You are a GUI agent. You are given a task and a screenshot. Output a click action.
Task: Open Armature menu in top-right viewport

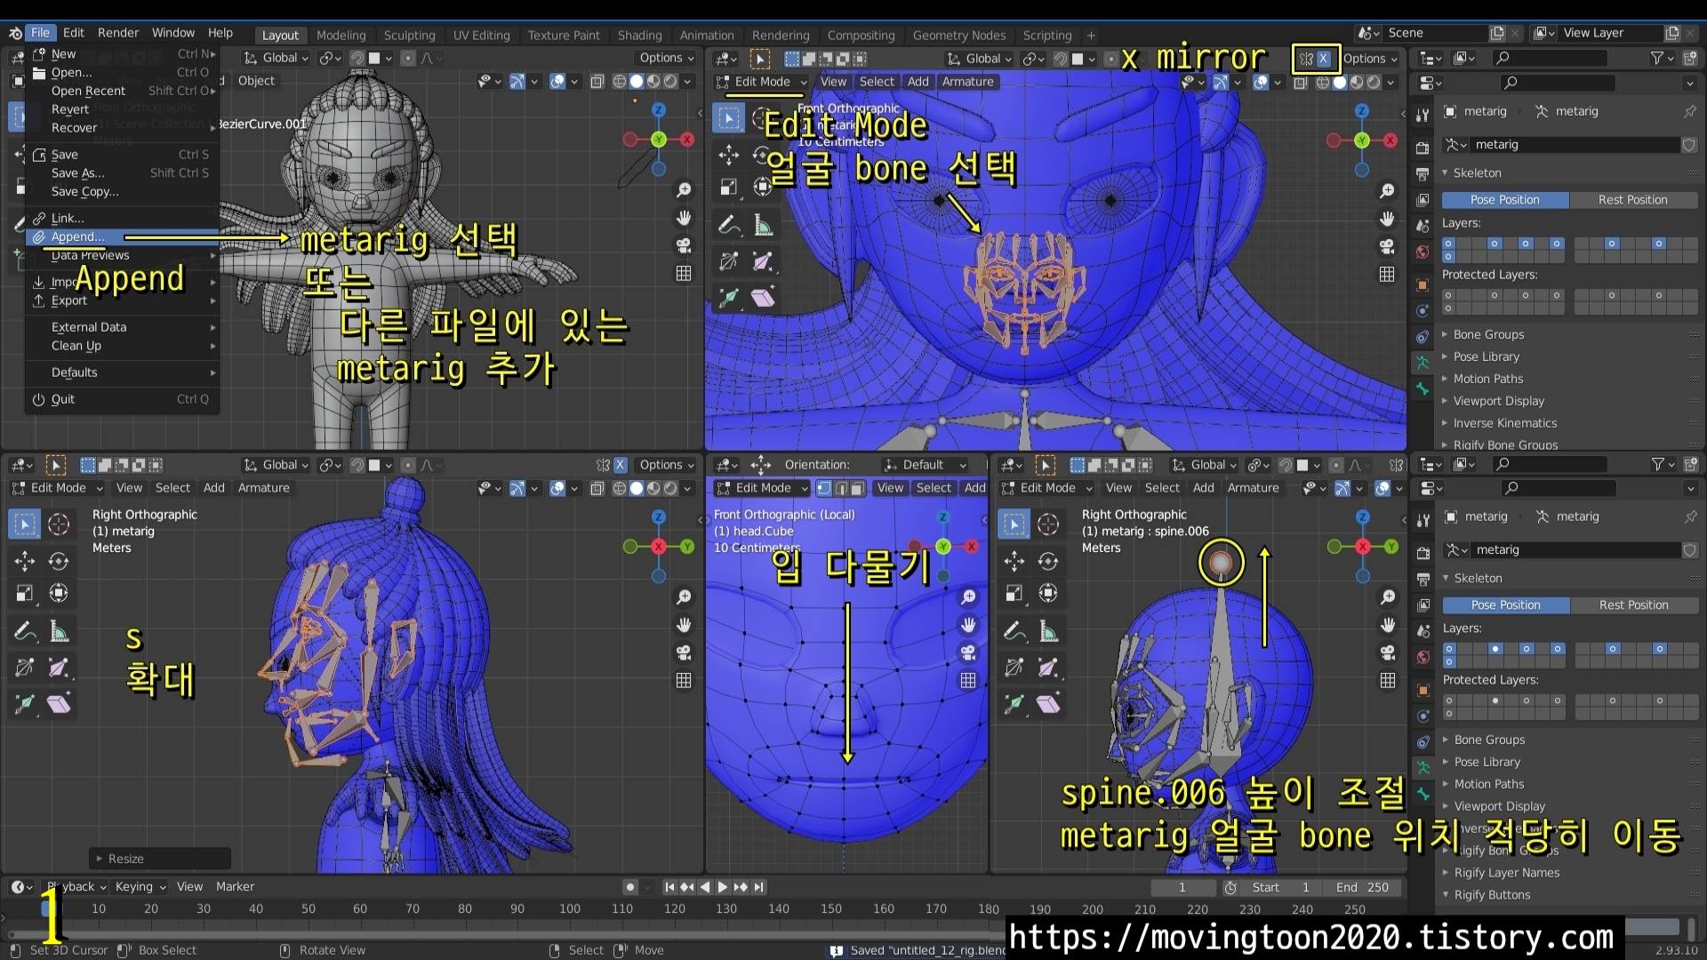pyautogui.click(x=967, y=82)
